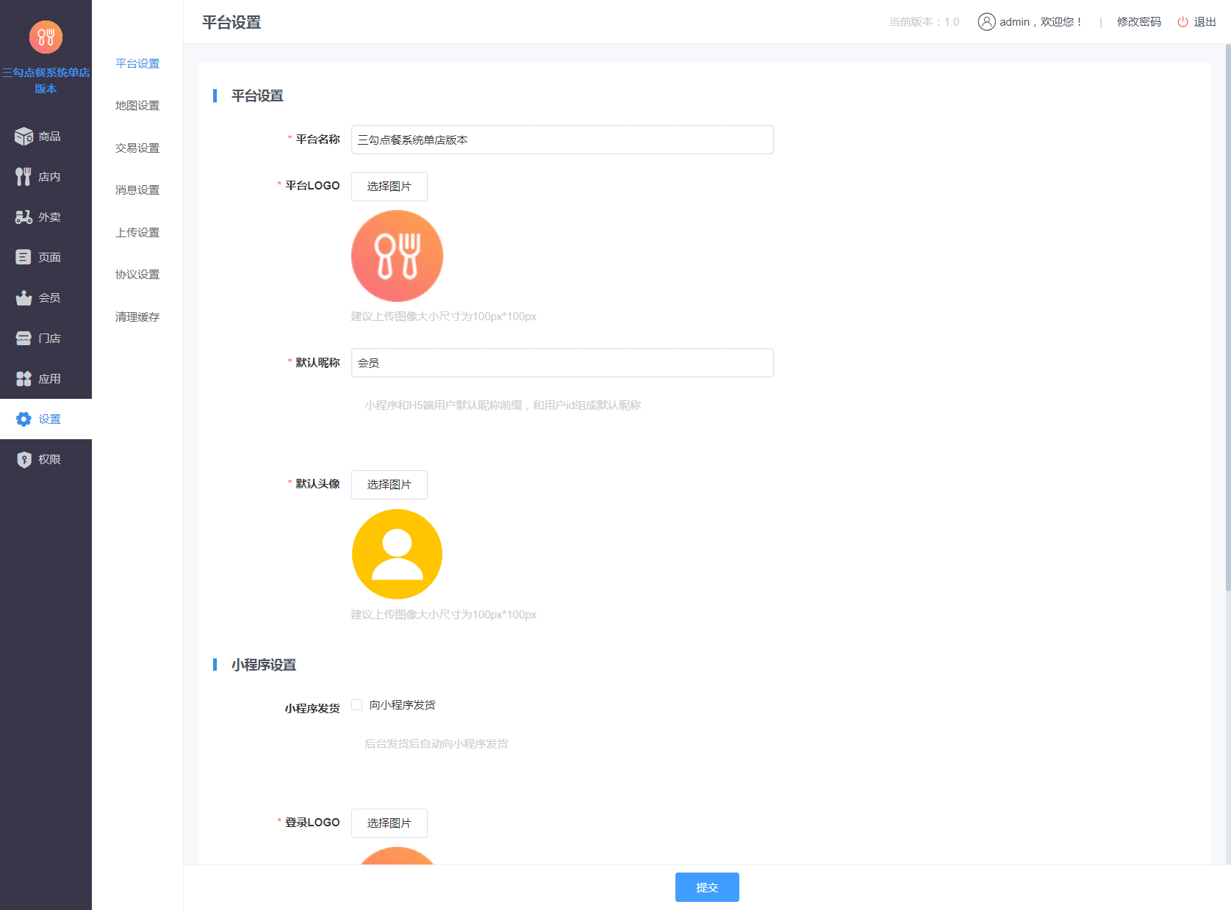Open the 协议设置 submenu item
Screen dimensions: 1231x910
tap(137, 275)
